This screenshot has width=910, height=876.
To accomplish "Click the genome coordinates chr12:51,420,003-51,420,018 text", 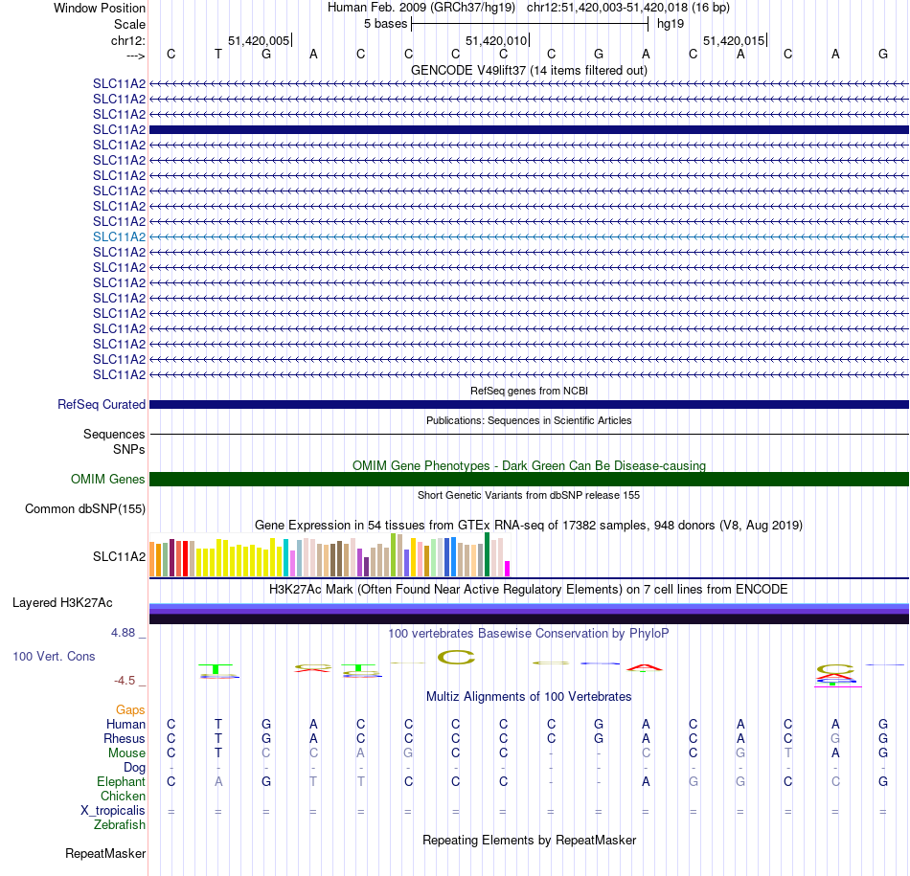I will coord(607,8).
